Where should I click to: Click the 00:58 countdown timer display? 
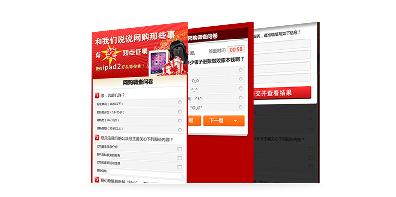236,50
